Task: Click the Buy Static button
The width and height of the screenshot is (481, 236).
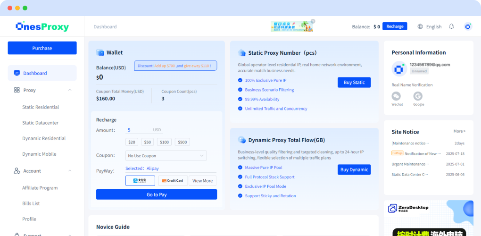Action: (354, 83)
